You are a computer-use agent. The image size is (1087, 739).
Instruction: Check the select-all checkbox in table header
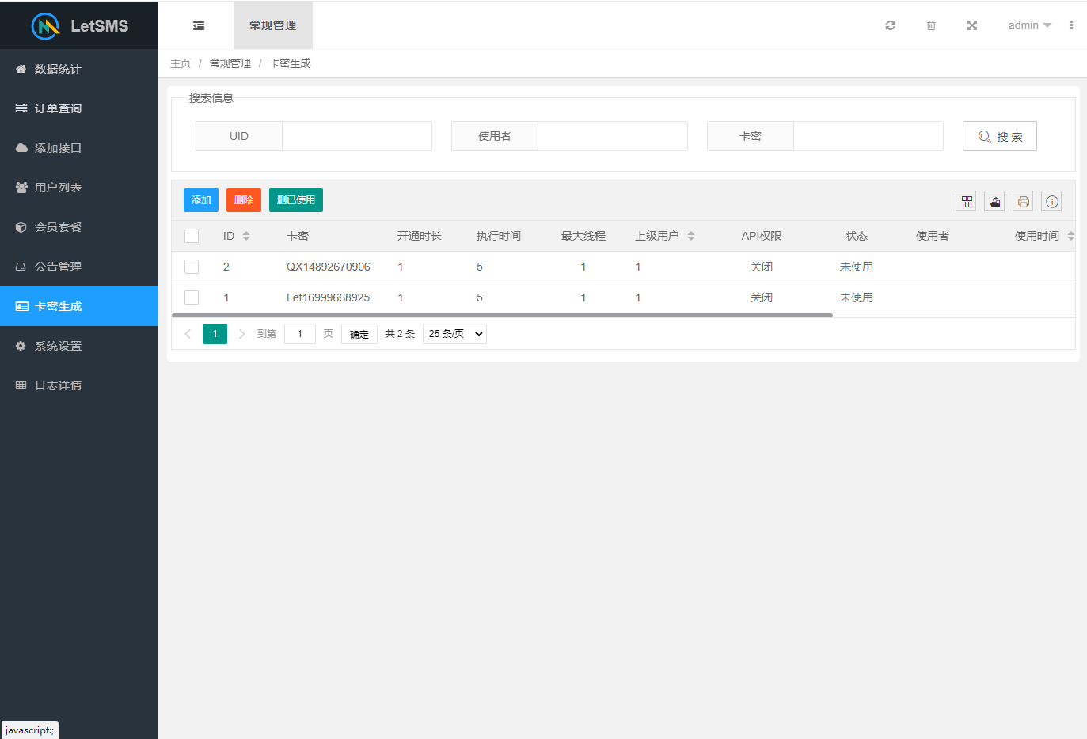(191, 235)
